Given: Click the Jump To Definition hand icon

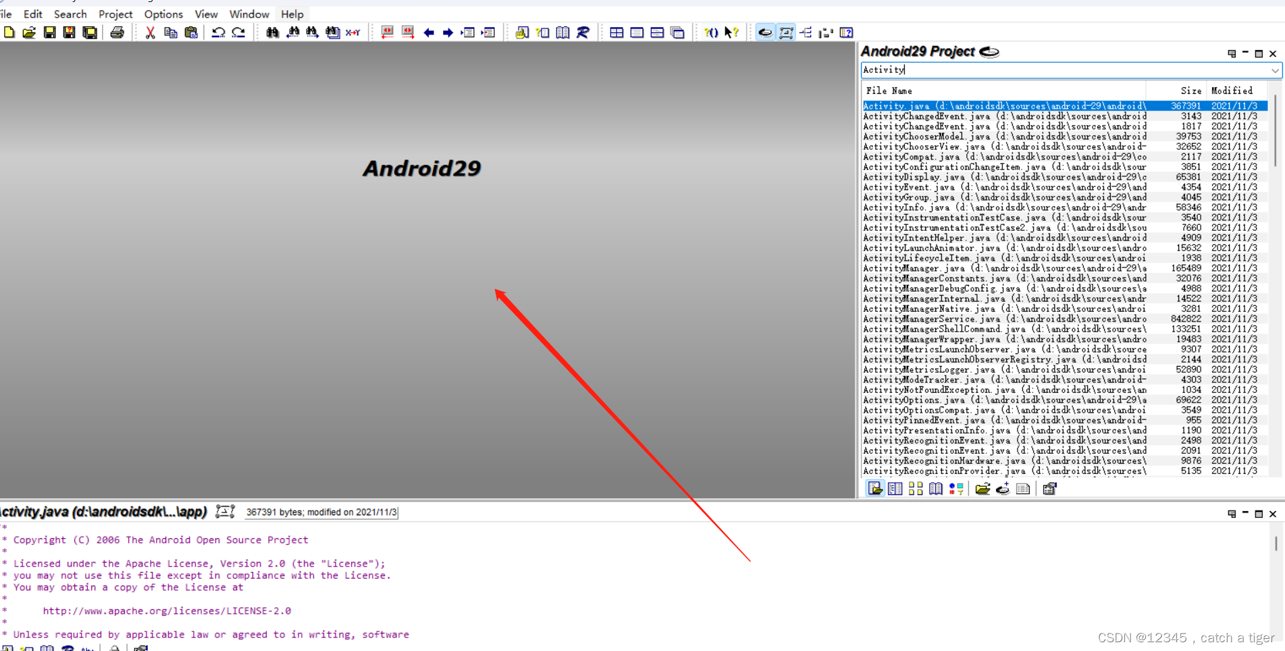Looking at the screenshot, I should tap(522, 32).
